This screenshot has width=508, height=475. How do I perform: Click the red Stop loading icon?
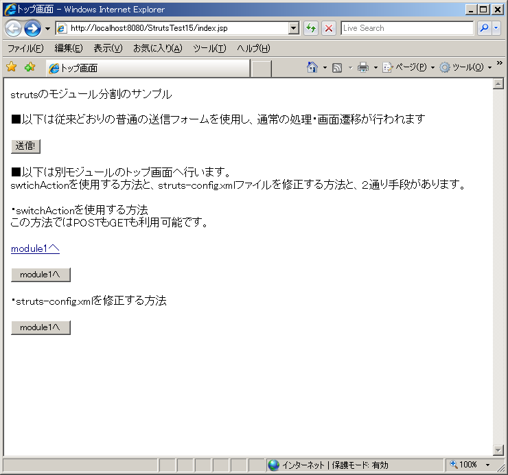click(329, 28)
